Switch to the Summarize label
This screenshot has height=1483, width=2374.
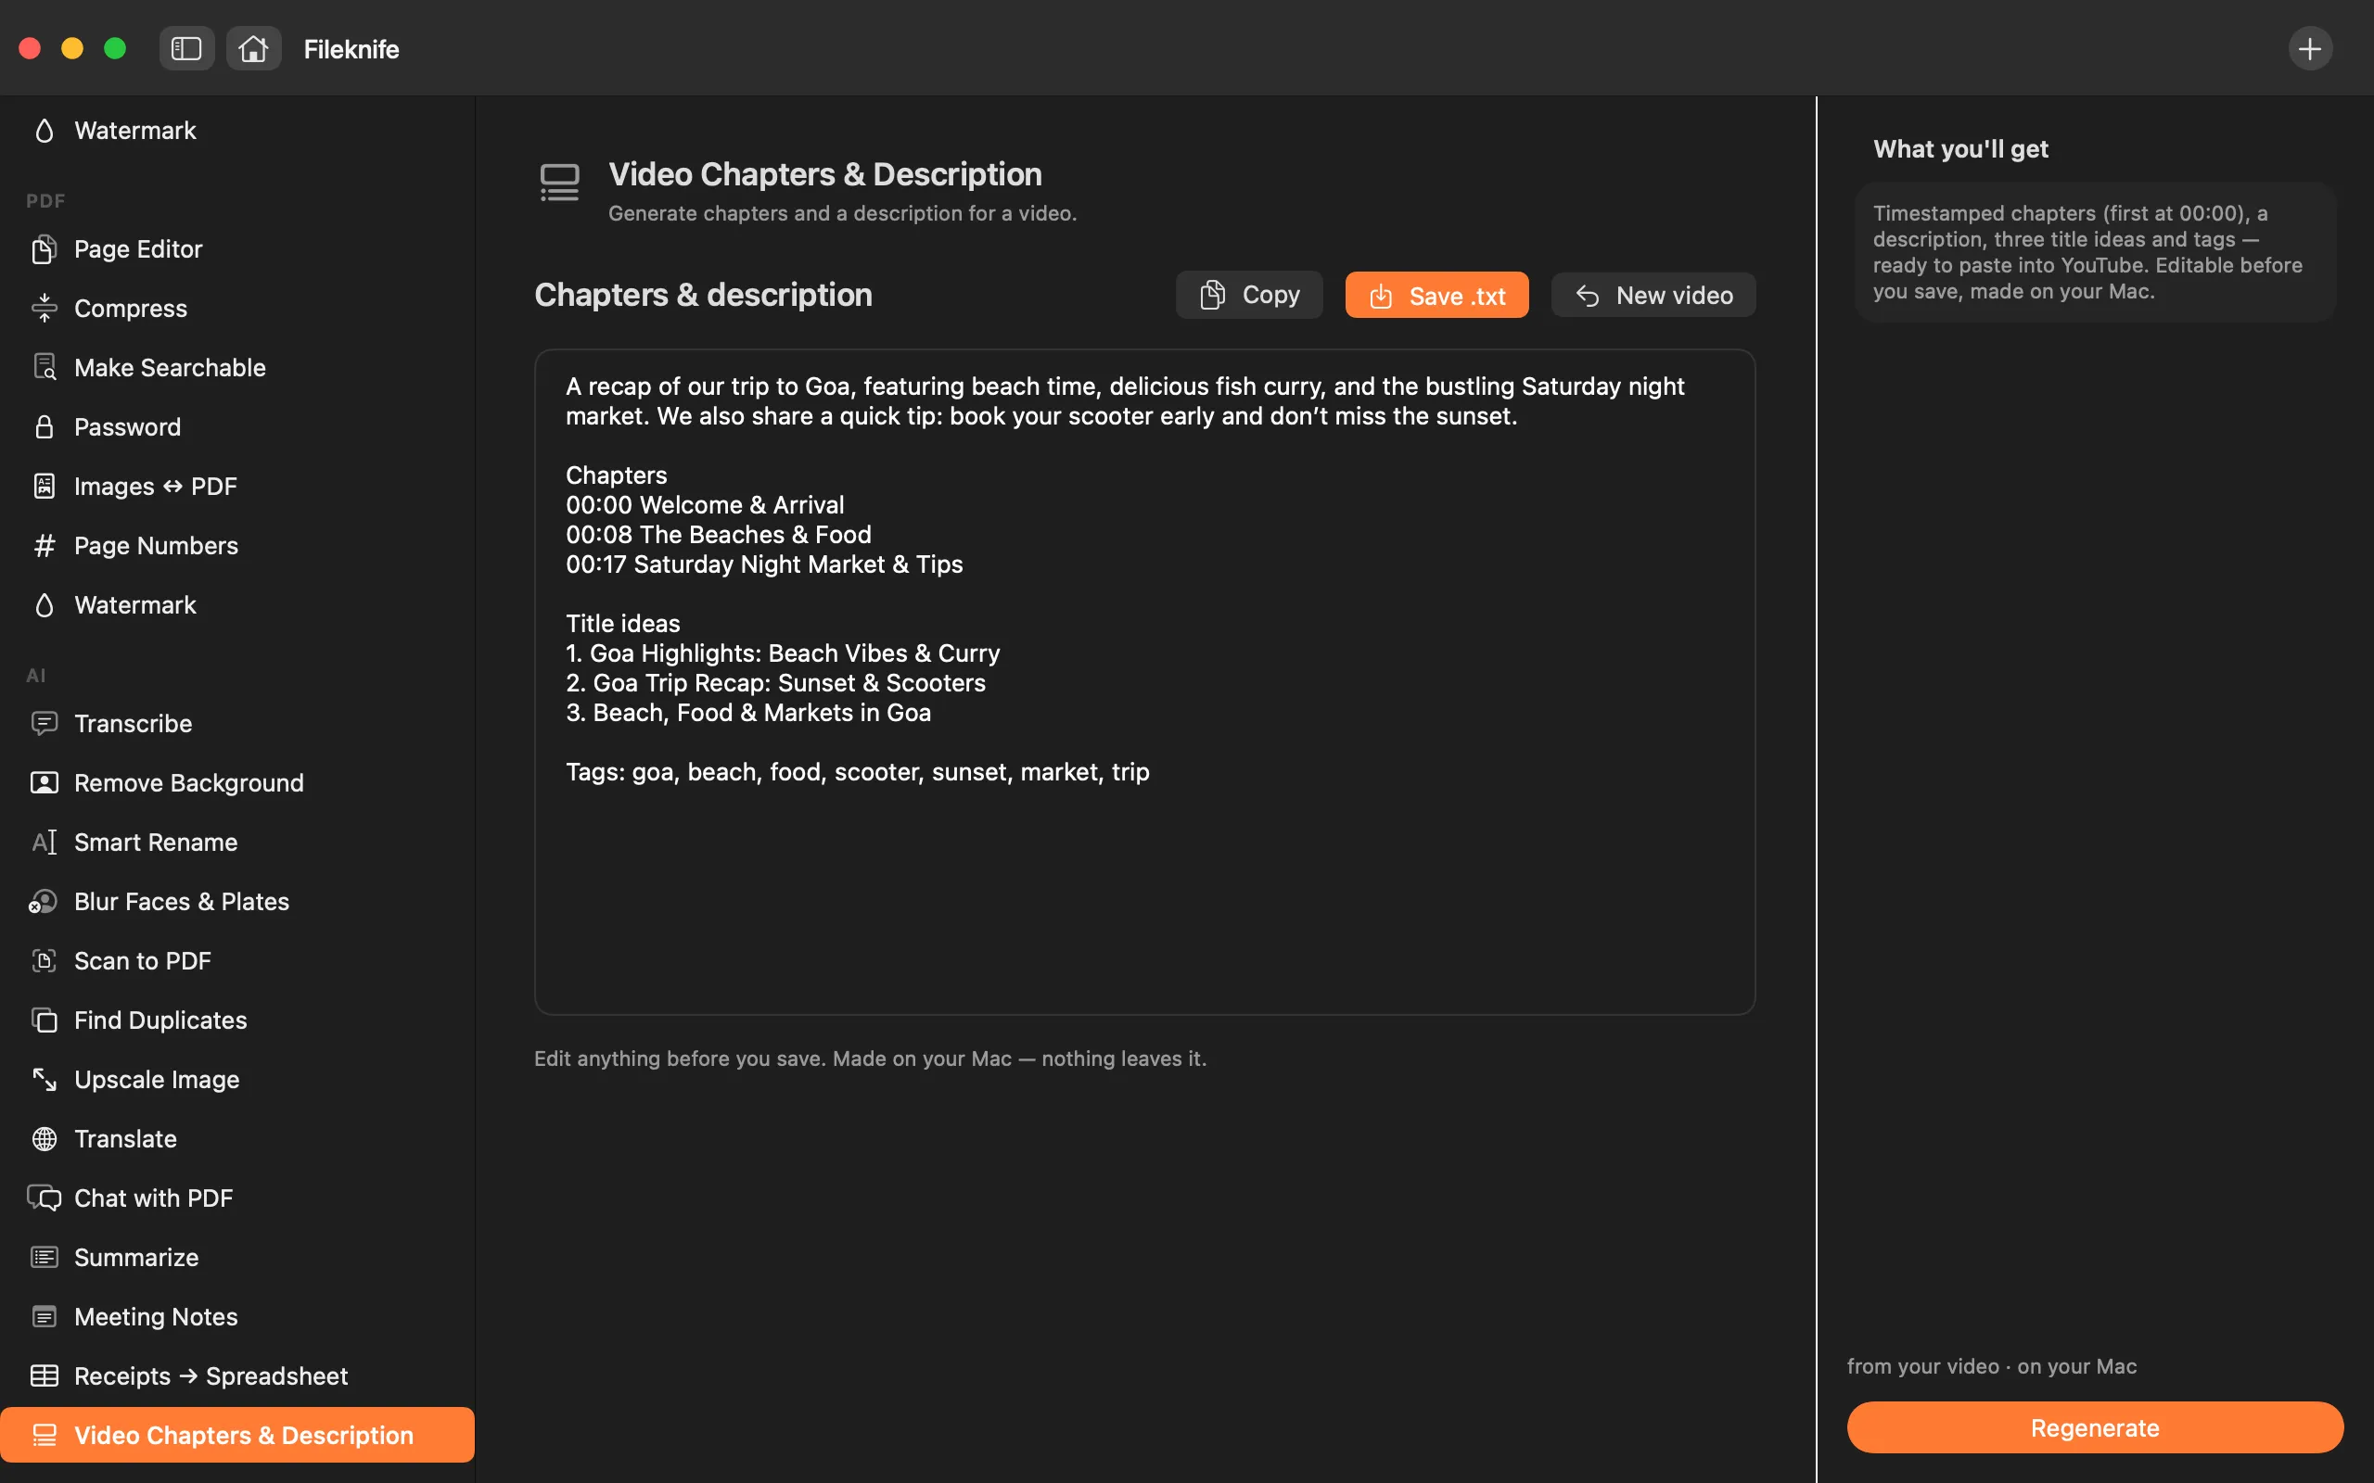click(x=136, y=1258)
